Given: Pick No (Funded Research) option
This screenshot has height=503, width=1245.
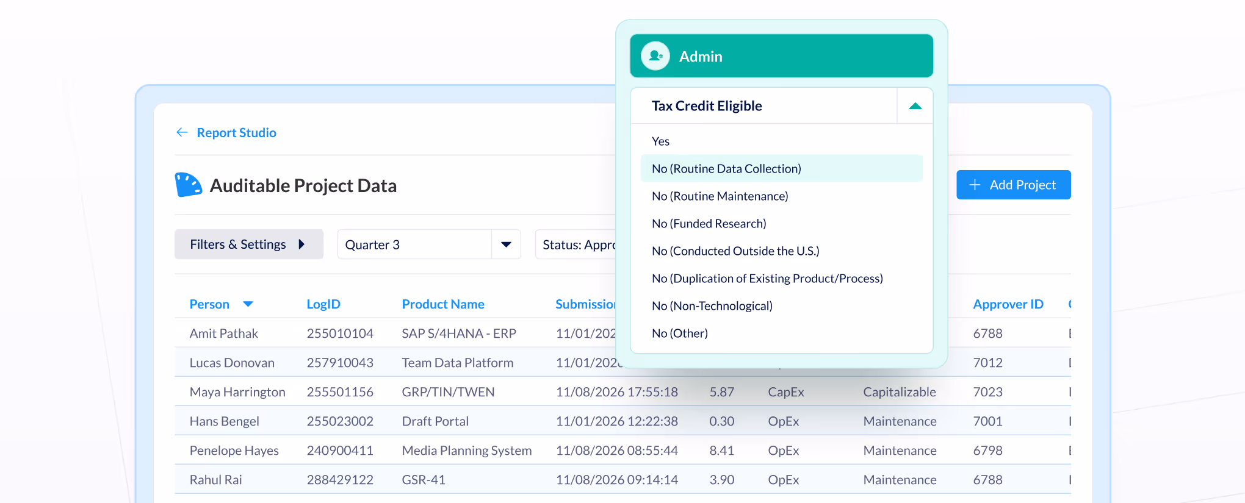Looking at the screenshot, I should tap(709, 224).
